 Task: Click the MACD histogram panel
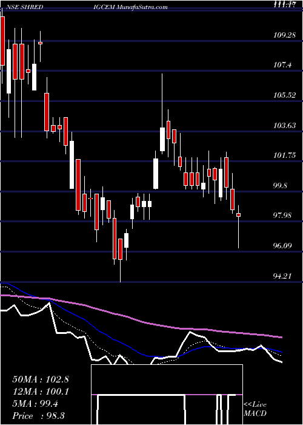point(167,395)
